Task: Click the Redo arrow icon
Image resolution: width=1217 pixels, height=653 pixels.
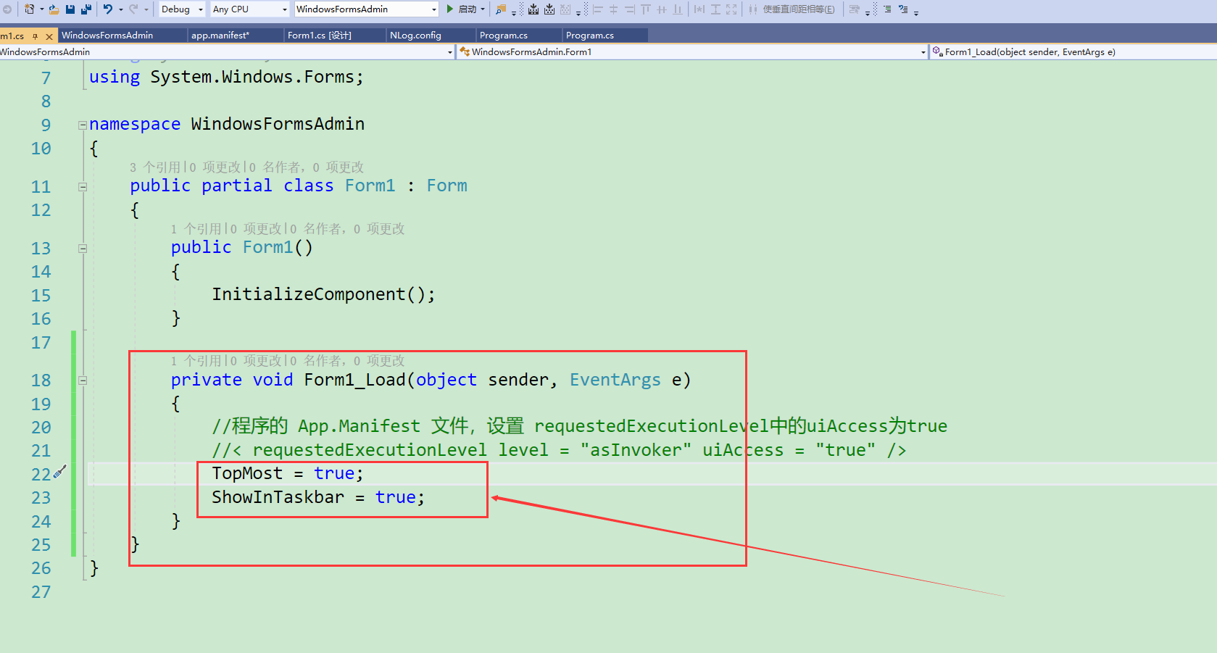Action: coord(133,9)
